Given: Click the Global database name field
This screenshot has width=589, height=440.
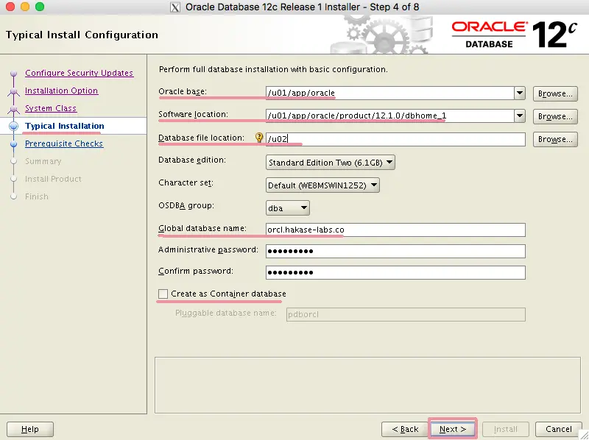Looking at the screenshot, I should 395,230.
